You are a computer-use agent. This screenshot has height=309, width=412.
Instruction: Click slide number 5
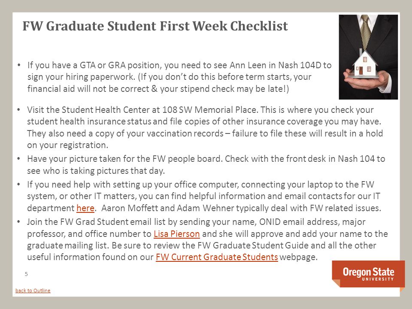[x=26, y=274]
